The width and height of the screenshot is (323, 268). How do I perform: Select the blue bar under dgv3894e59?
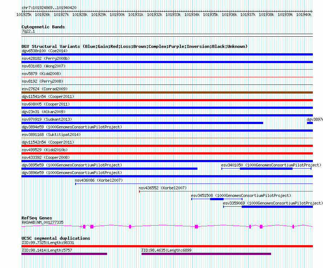(167, 131)
